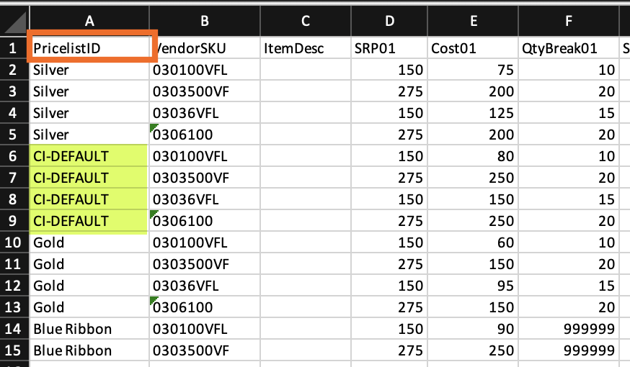
Task: Select the empty ItemDesc cell in row 1
Action: (305, 48)
